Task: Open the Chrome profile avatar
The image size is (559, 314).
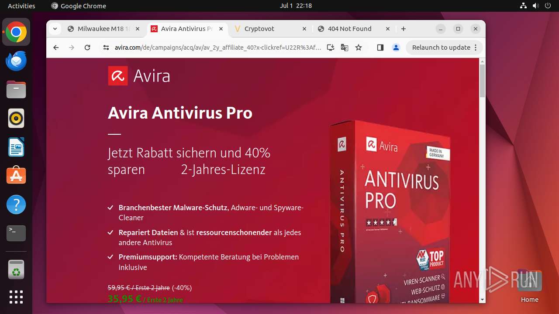Action: click(x=396, y=48)
